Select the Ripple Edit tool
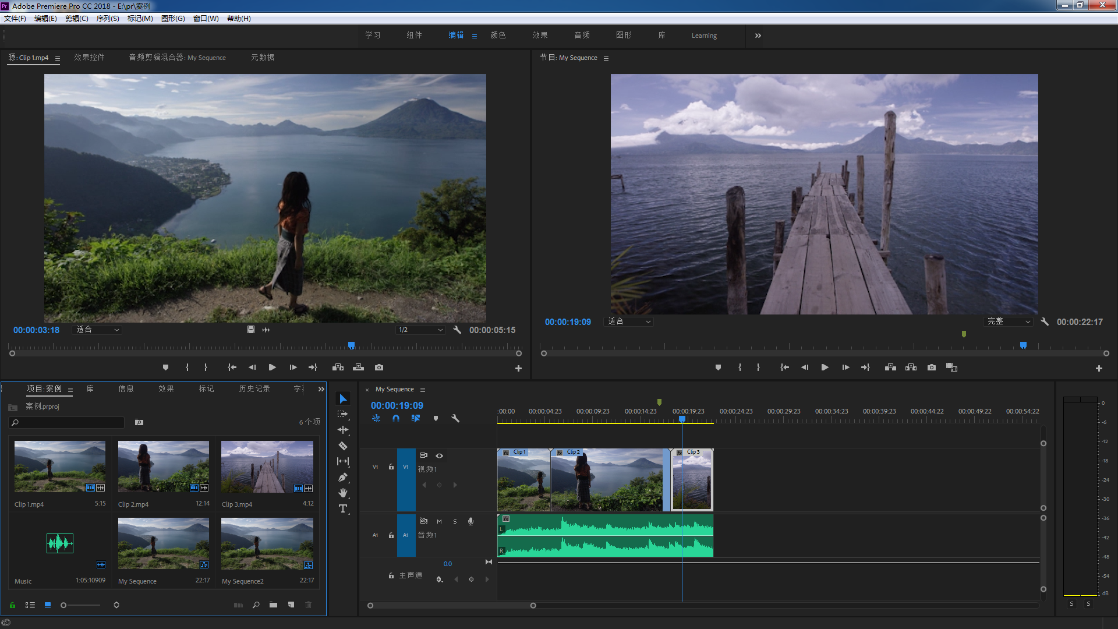The image size is (1118, 629). tap(343, 430)
